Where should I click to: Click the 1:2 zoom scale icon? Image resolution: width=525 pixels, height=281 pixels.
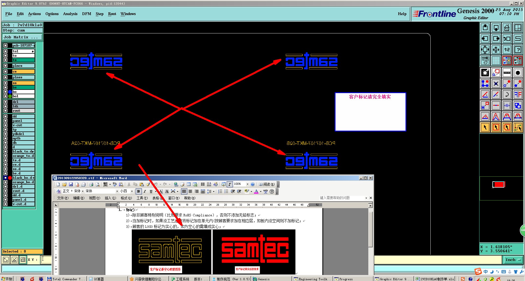click(507, 50)
